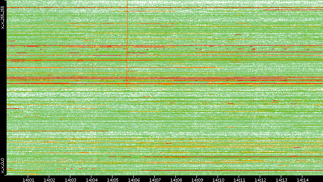This screenshot has width=323, height=182.
Task: Click the tall red vertical spike line
Action: 127,70
